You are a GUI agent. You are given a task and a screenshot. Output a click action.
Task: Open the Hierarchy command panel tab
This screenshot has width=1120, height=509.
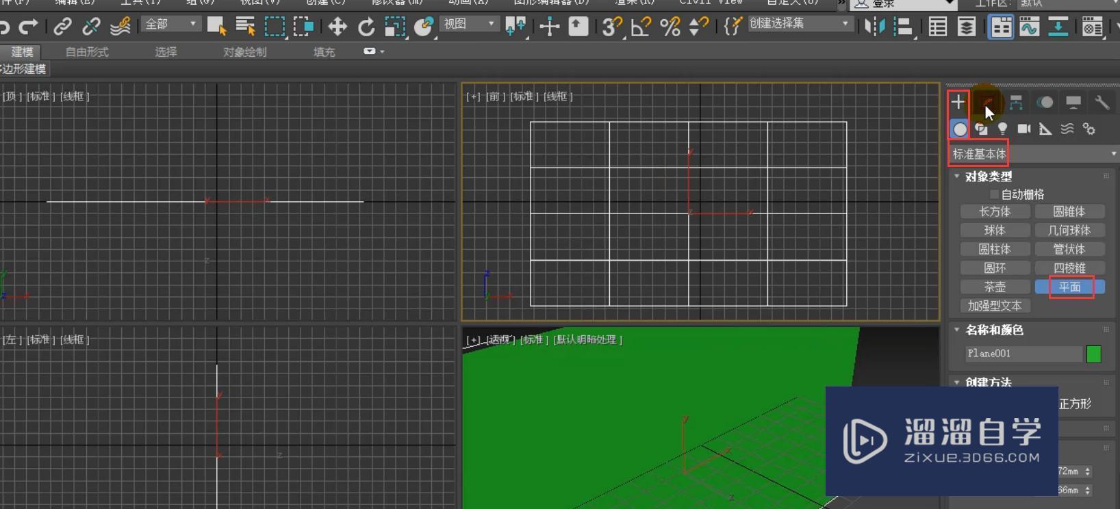tap(1016, 103)
